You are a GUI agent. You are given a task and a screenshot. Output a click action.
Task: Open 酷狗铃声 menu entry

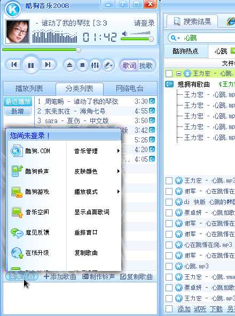pyautogui.click(x=37, y=171)
